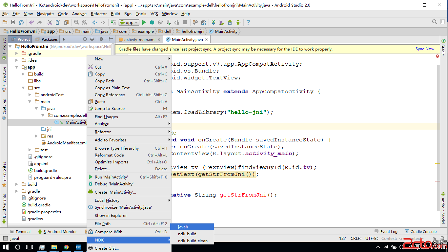Click the Find magnifier toolbar icon
The height and width of the screenshot is (252, 448).
pyautogui.click(x=76, y=22)
